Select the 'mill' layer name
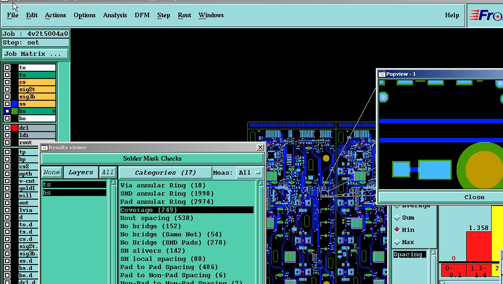The width and height of the screenshot is (503, 284). 28,196
